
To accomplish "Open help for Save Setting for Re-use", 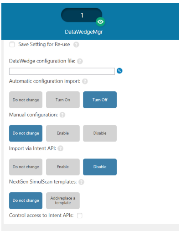I will (76, 45).
